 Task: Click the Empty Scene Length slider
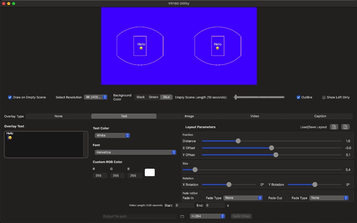click(x=259, y=97)
